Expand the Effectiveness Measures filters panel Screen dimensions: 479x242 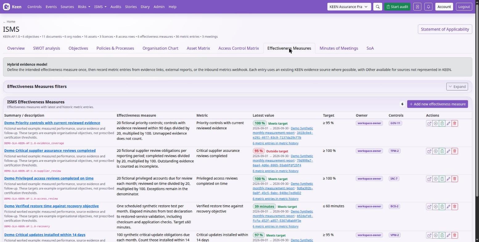[x=457, y=87]
